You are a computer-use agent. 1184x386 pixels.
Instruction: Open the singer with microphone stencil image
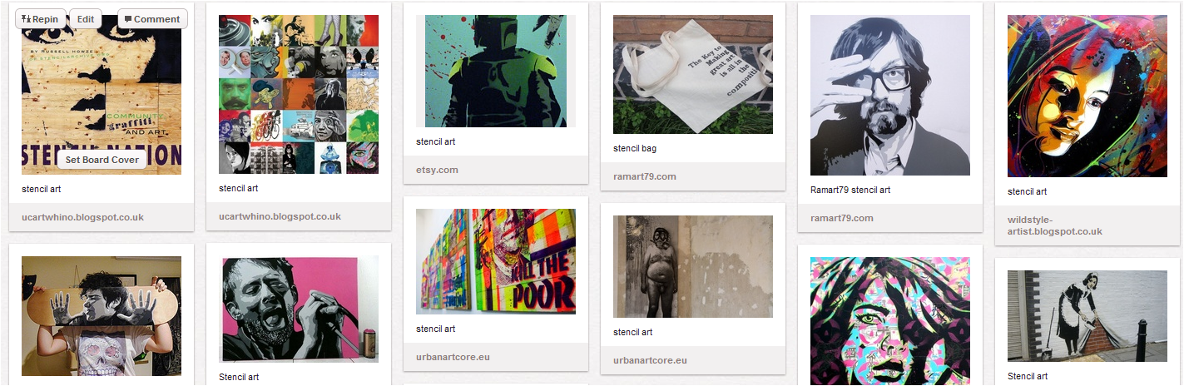[299, 309]
